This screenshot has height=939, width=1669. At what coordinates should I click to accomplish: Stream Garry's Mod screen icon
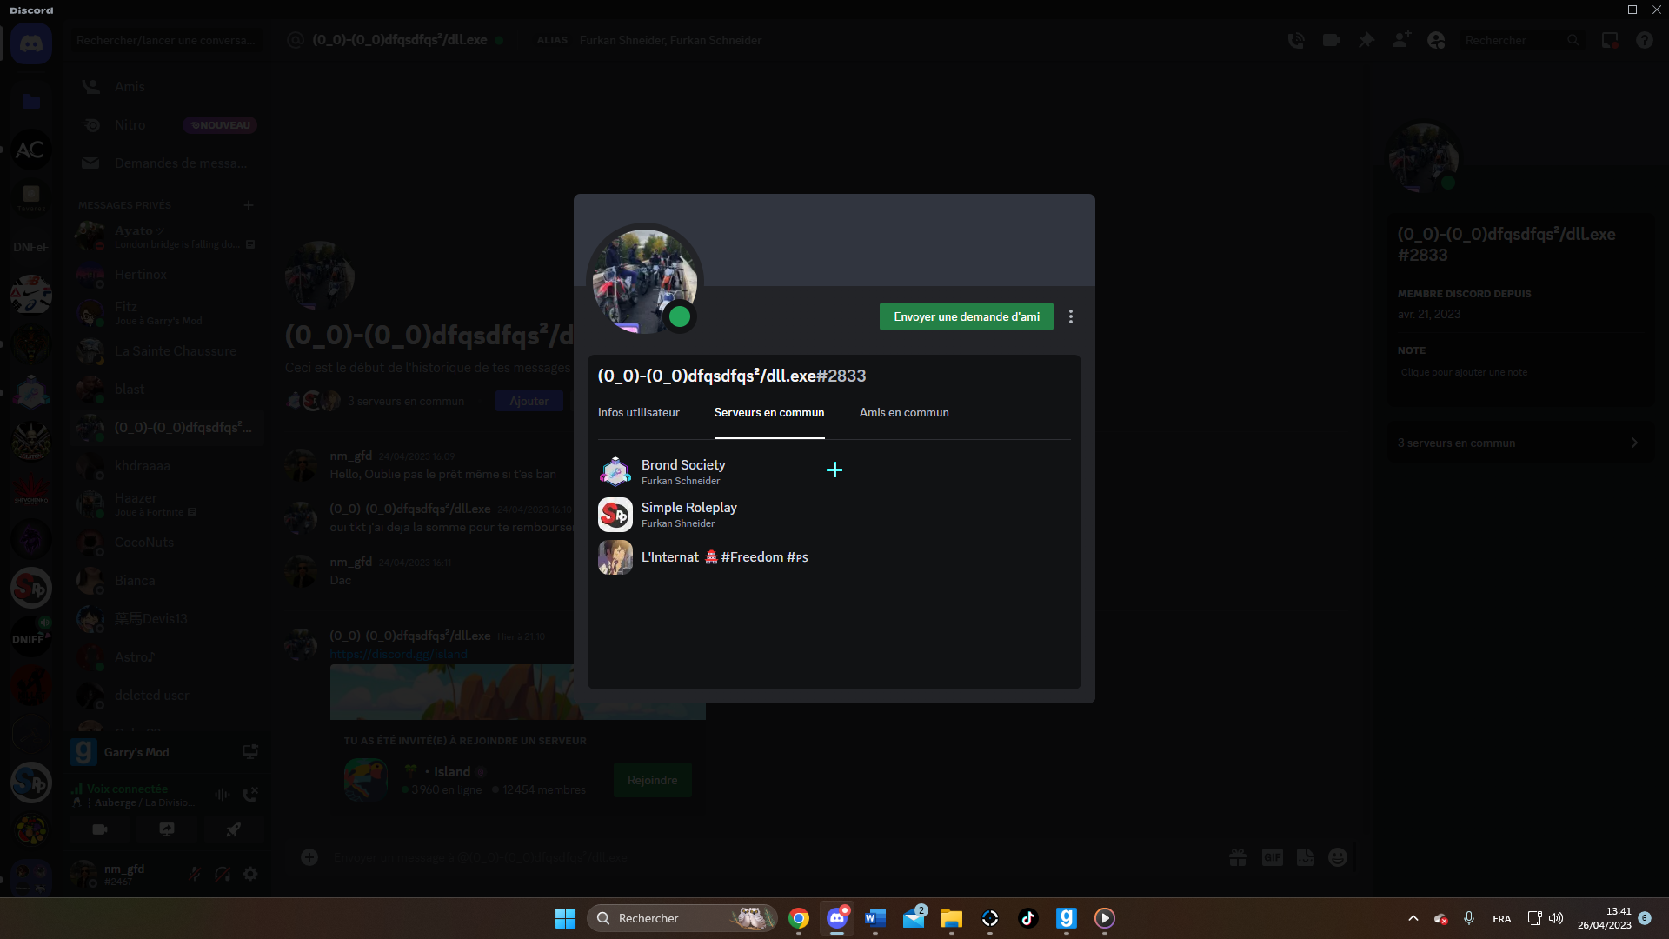pos(250,752)
